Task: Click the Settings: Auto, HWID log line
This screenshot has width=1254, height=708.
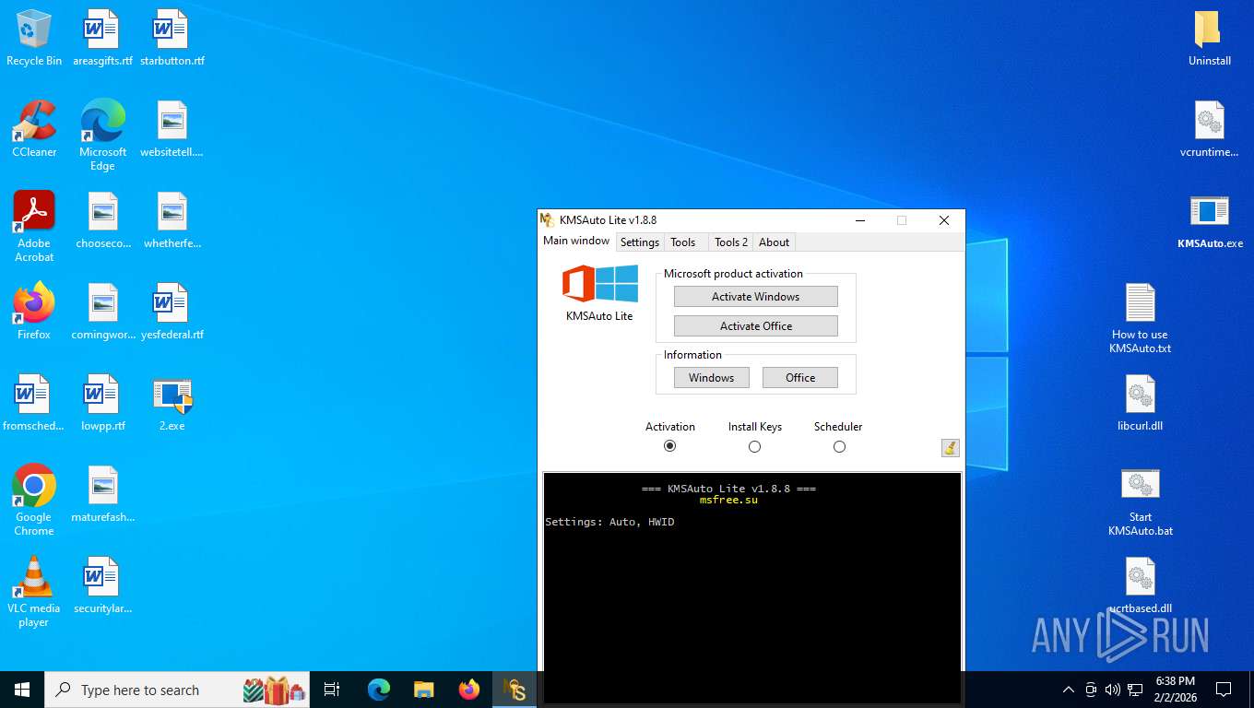Action: pos(609,522)
